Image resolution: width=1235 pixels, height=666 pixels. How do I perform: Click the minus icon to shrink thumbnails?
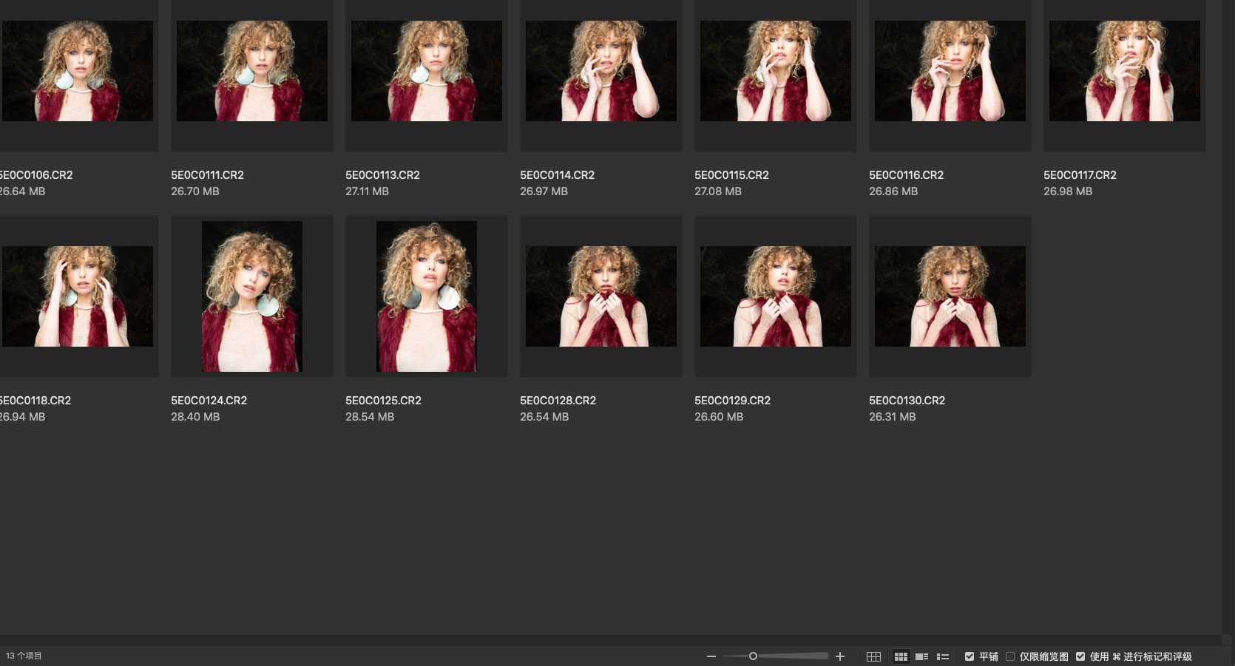(x=711, y=656)
